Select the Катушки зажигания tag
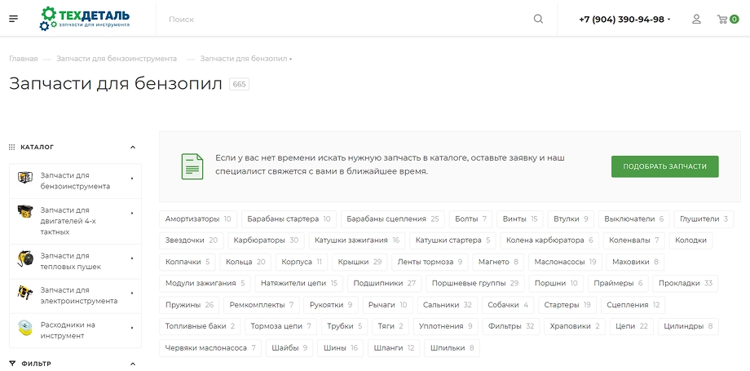This screenshot has height=371, width=750. click(357, 241)
